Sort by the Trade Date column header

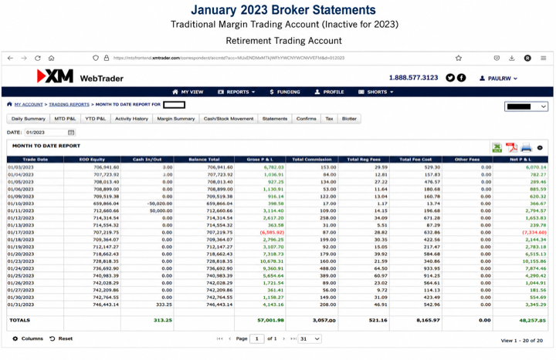coord(35,160)
